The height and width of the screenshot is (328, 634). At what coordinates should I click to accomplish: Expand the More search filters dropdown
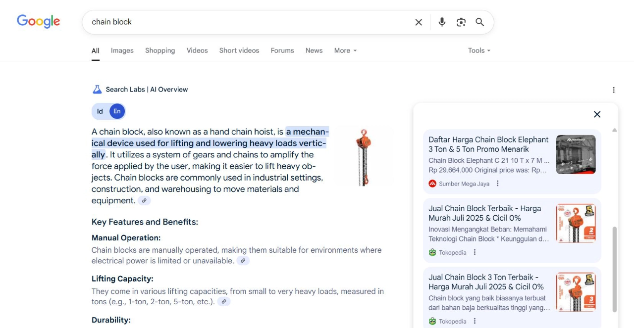point(345,50)
